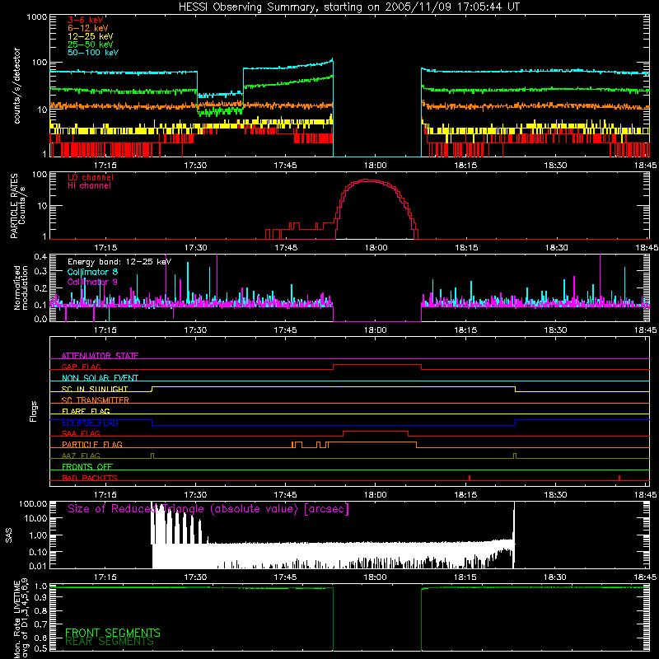Viewport: 659px width, 659px height.
Task: Click the HESSI Observing Summary title text
Action: tap(349, 7)
